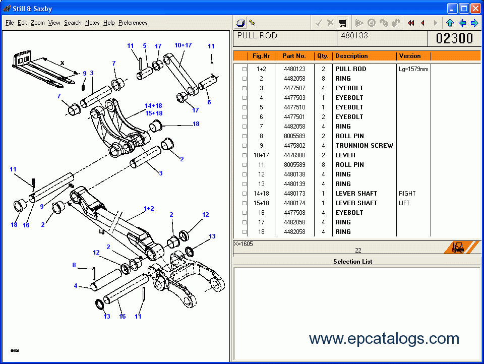Click the Fig.Nr column header

261,56
